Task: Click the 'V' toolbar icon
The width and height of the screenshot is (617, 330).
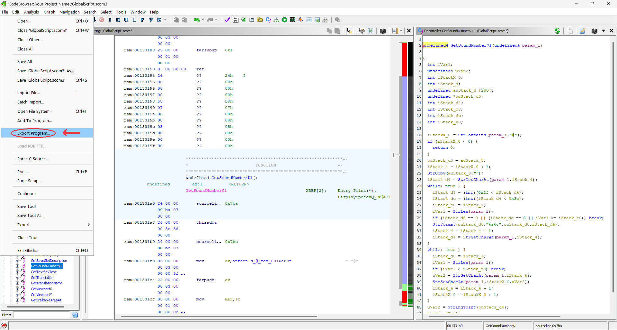Action: pos(151,20)
